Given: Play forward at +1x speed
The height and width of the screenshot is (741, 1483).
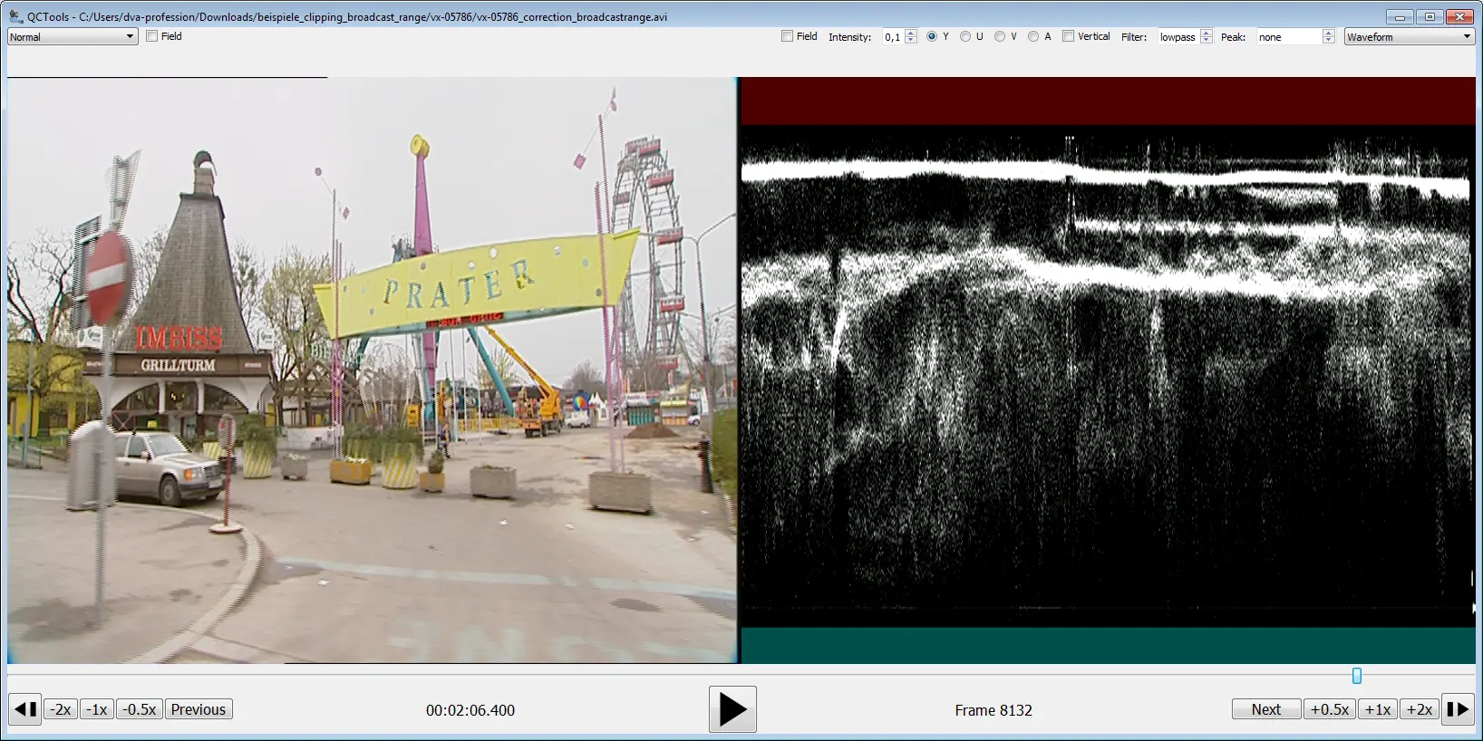Looking at the screenshot, I should click(x=1377, y=709).
